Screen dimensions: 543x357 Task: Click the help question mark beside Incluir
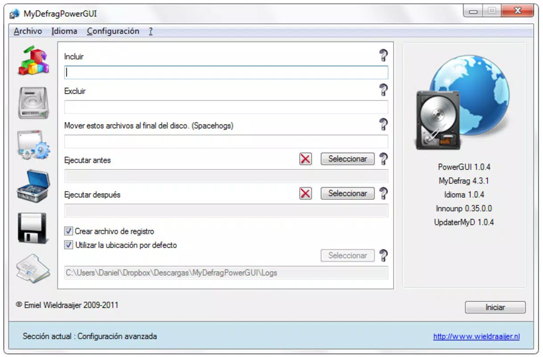[x=383, y=56]
